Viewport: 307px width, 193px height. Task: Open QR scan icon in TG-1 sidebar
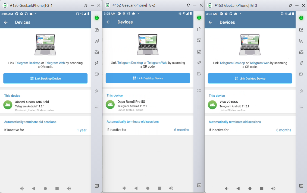97,91
